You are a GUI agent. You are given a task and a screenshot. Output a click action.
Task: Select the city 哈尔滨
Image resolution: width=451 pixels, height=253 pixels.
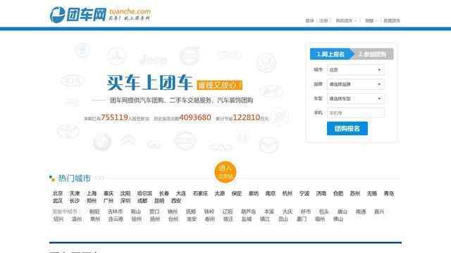tap(144, 194)
